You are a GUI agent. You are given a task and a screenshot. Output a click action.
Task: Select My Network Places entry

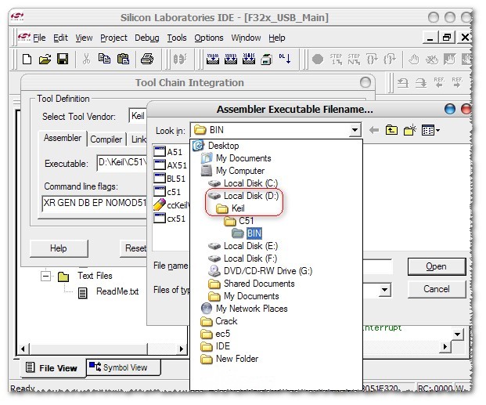pos(251,309)
